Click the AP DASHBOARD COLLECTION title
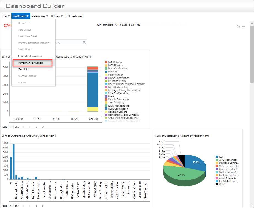Screen dimensions: 254x208 118,25
